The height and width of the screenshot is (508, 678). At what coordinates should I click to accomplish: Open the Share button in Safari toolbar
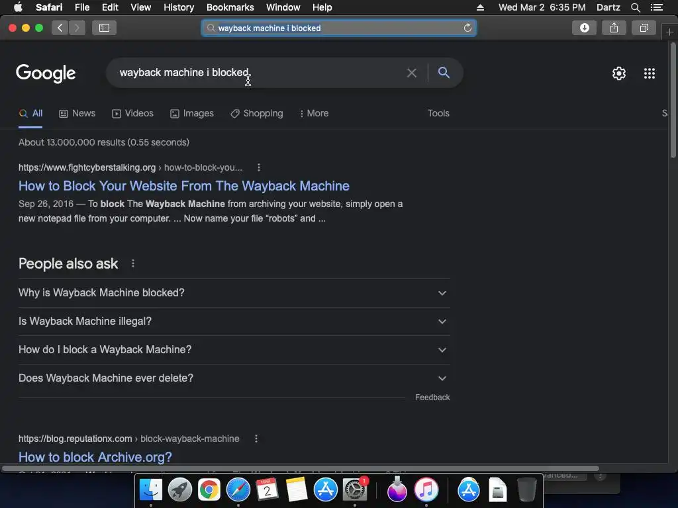click(x=614, y=28)
